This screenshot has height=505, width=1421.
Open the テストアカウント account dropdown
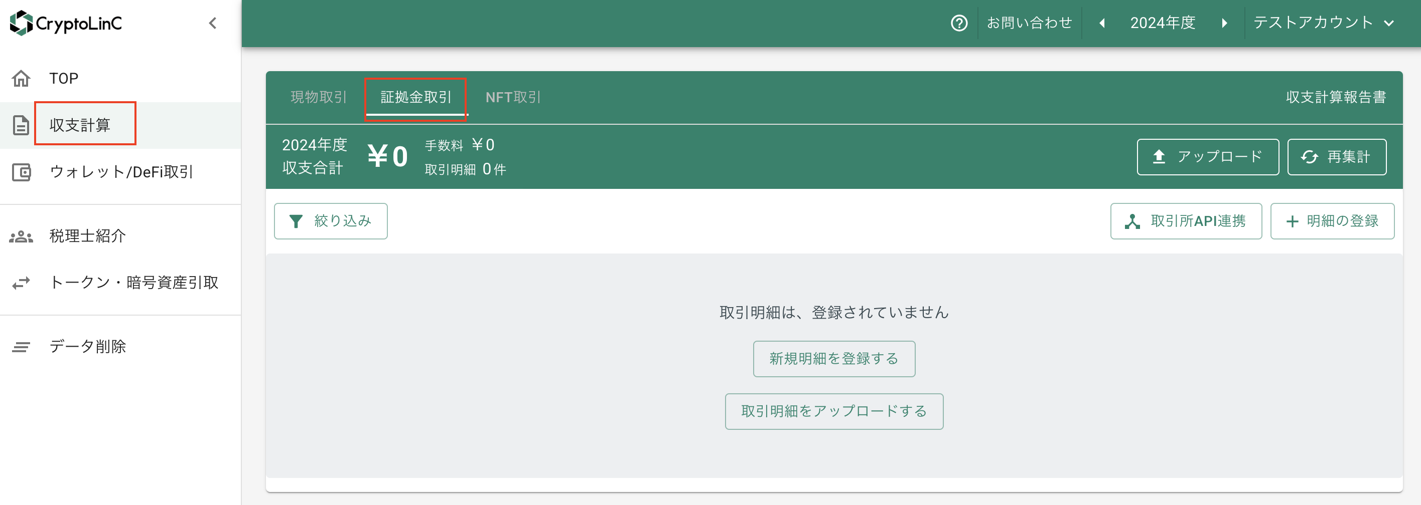coord(1324,23)
